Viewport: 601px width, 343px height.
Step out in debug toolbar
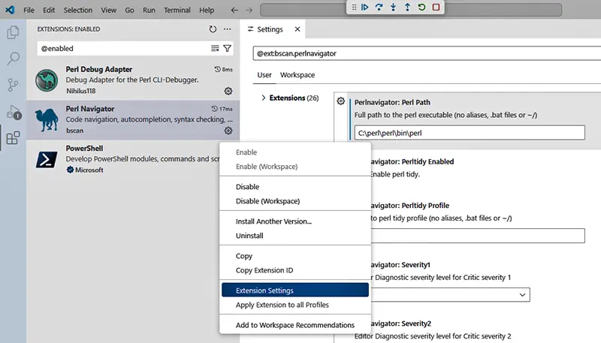pyautogui.click(x=407, y=7)
